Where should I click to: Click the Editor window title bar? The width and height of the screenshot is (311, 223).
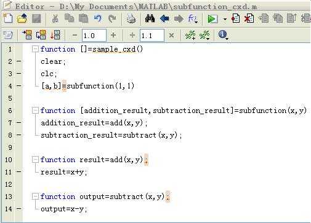[x=156, y=6]
